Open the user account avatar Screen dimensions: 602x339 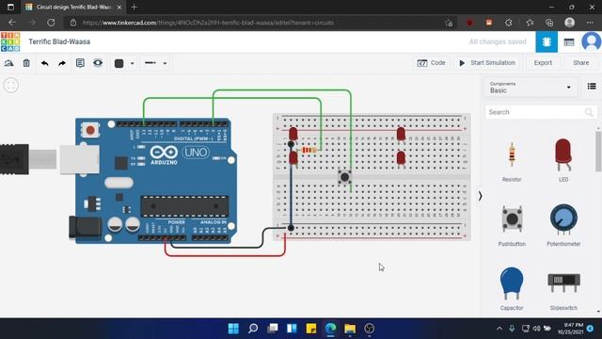tap(591, 41)
